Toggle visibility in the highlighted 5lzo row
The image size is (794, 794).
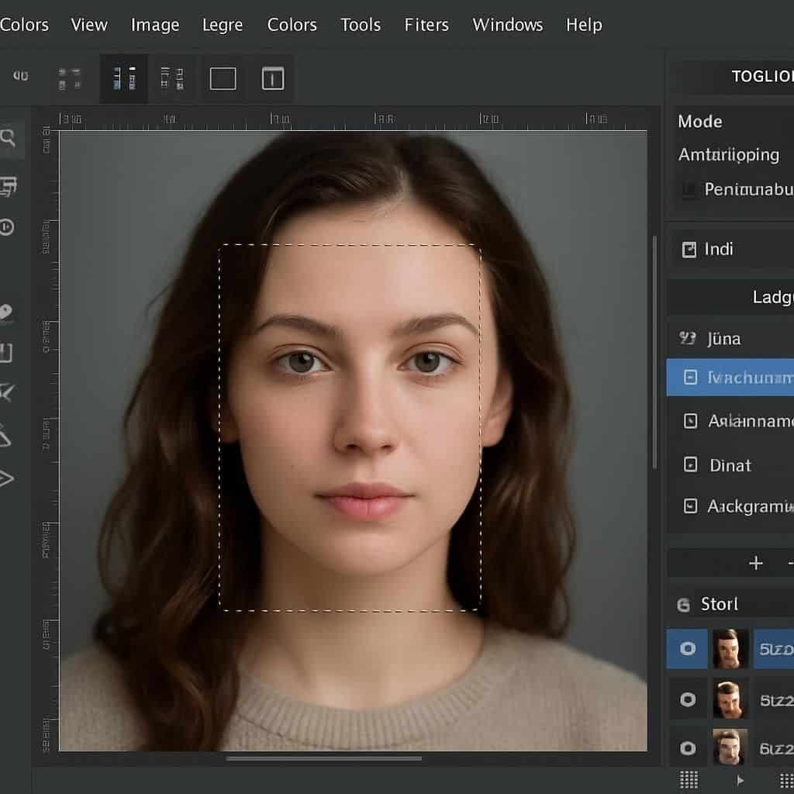687,649
